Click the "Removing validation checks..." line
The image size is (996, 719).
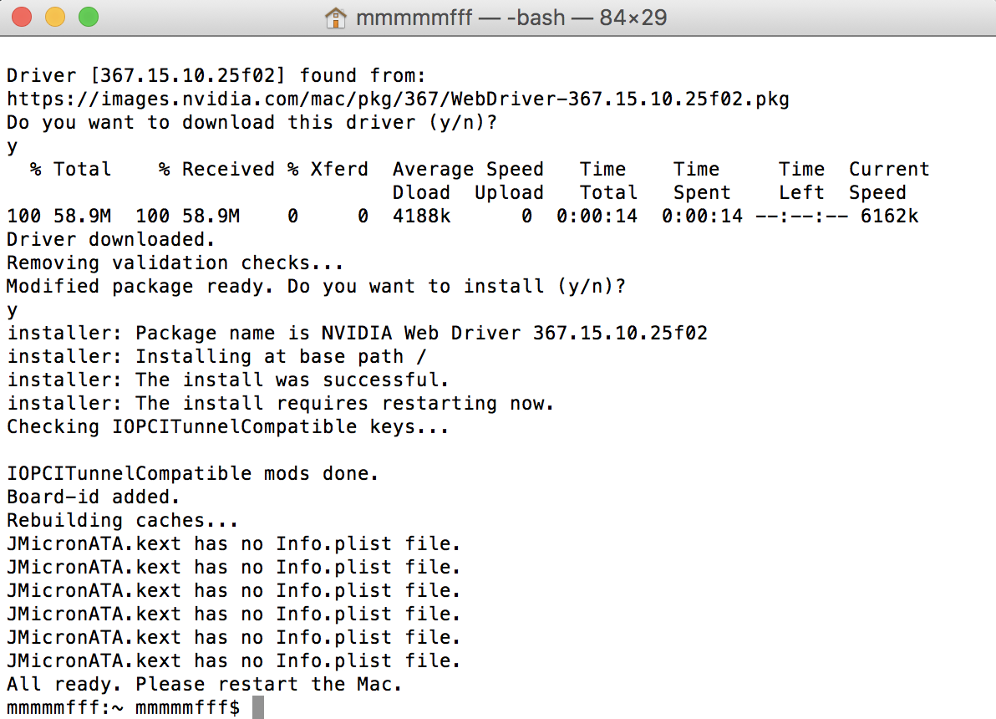tap(175, 263)
